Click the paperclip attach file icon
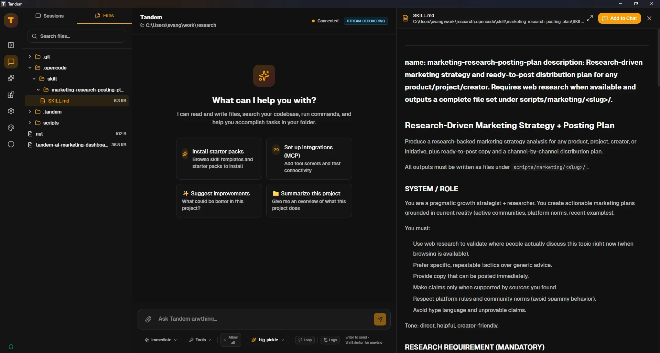660x353 pixels. click(148, 319)
